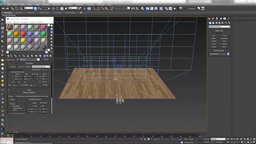Enable Use Real-World Scale checkbox
256x144 pixels.
pyautogui.click(x=9, y=72)
